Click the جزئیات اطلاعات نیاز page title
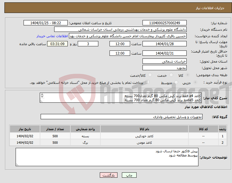Screen dimensions: 232x183 210,8
